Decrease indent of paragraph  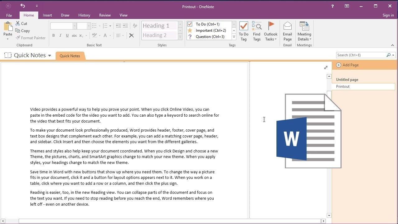[118, 26]
